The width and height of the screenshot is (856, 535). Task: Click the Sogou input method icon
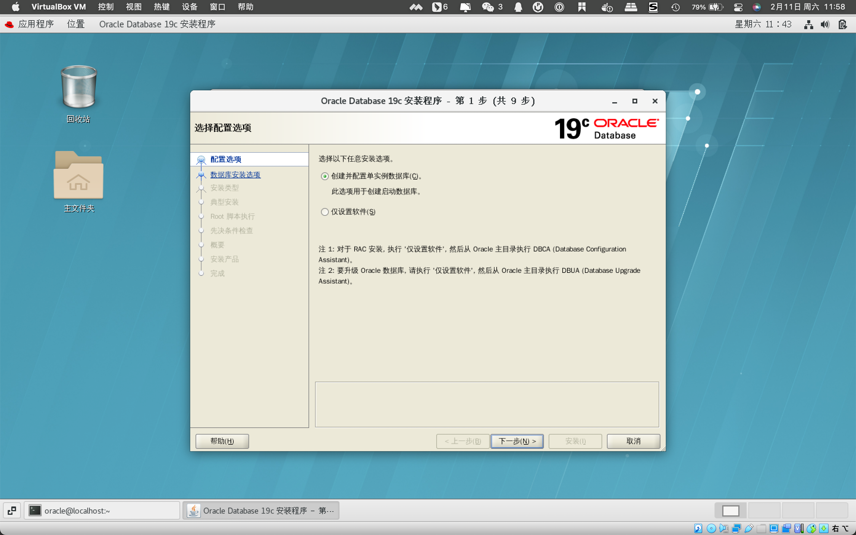click(x=653, y=7)
